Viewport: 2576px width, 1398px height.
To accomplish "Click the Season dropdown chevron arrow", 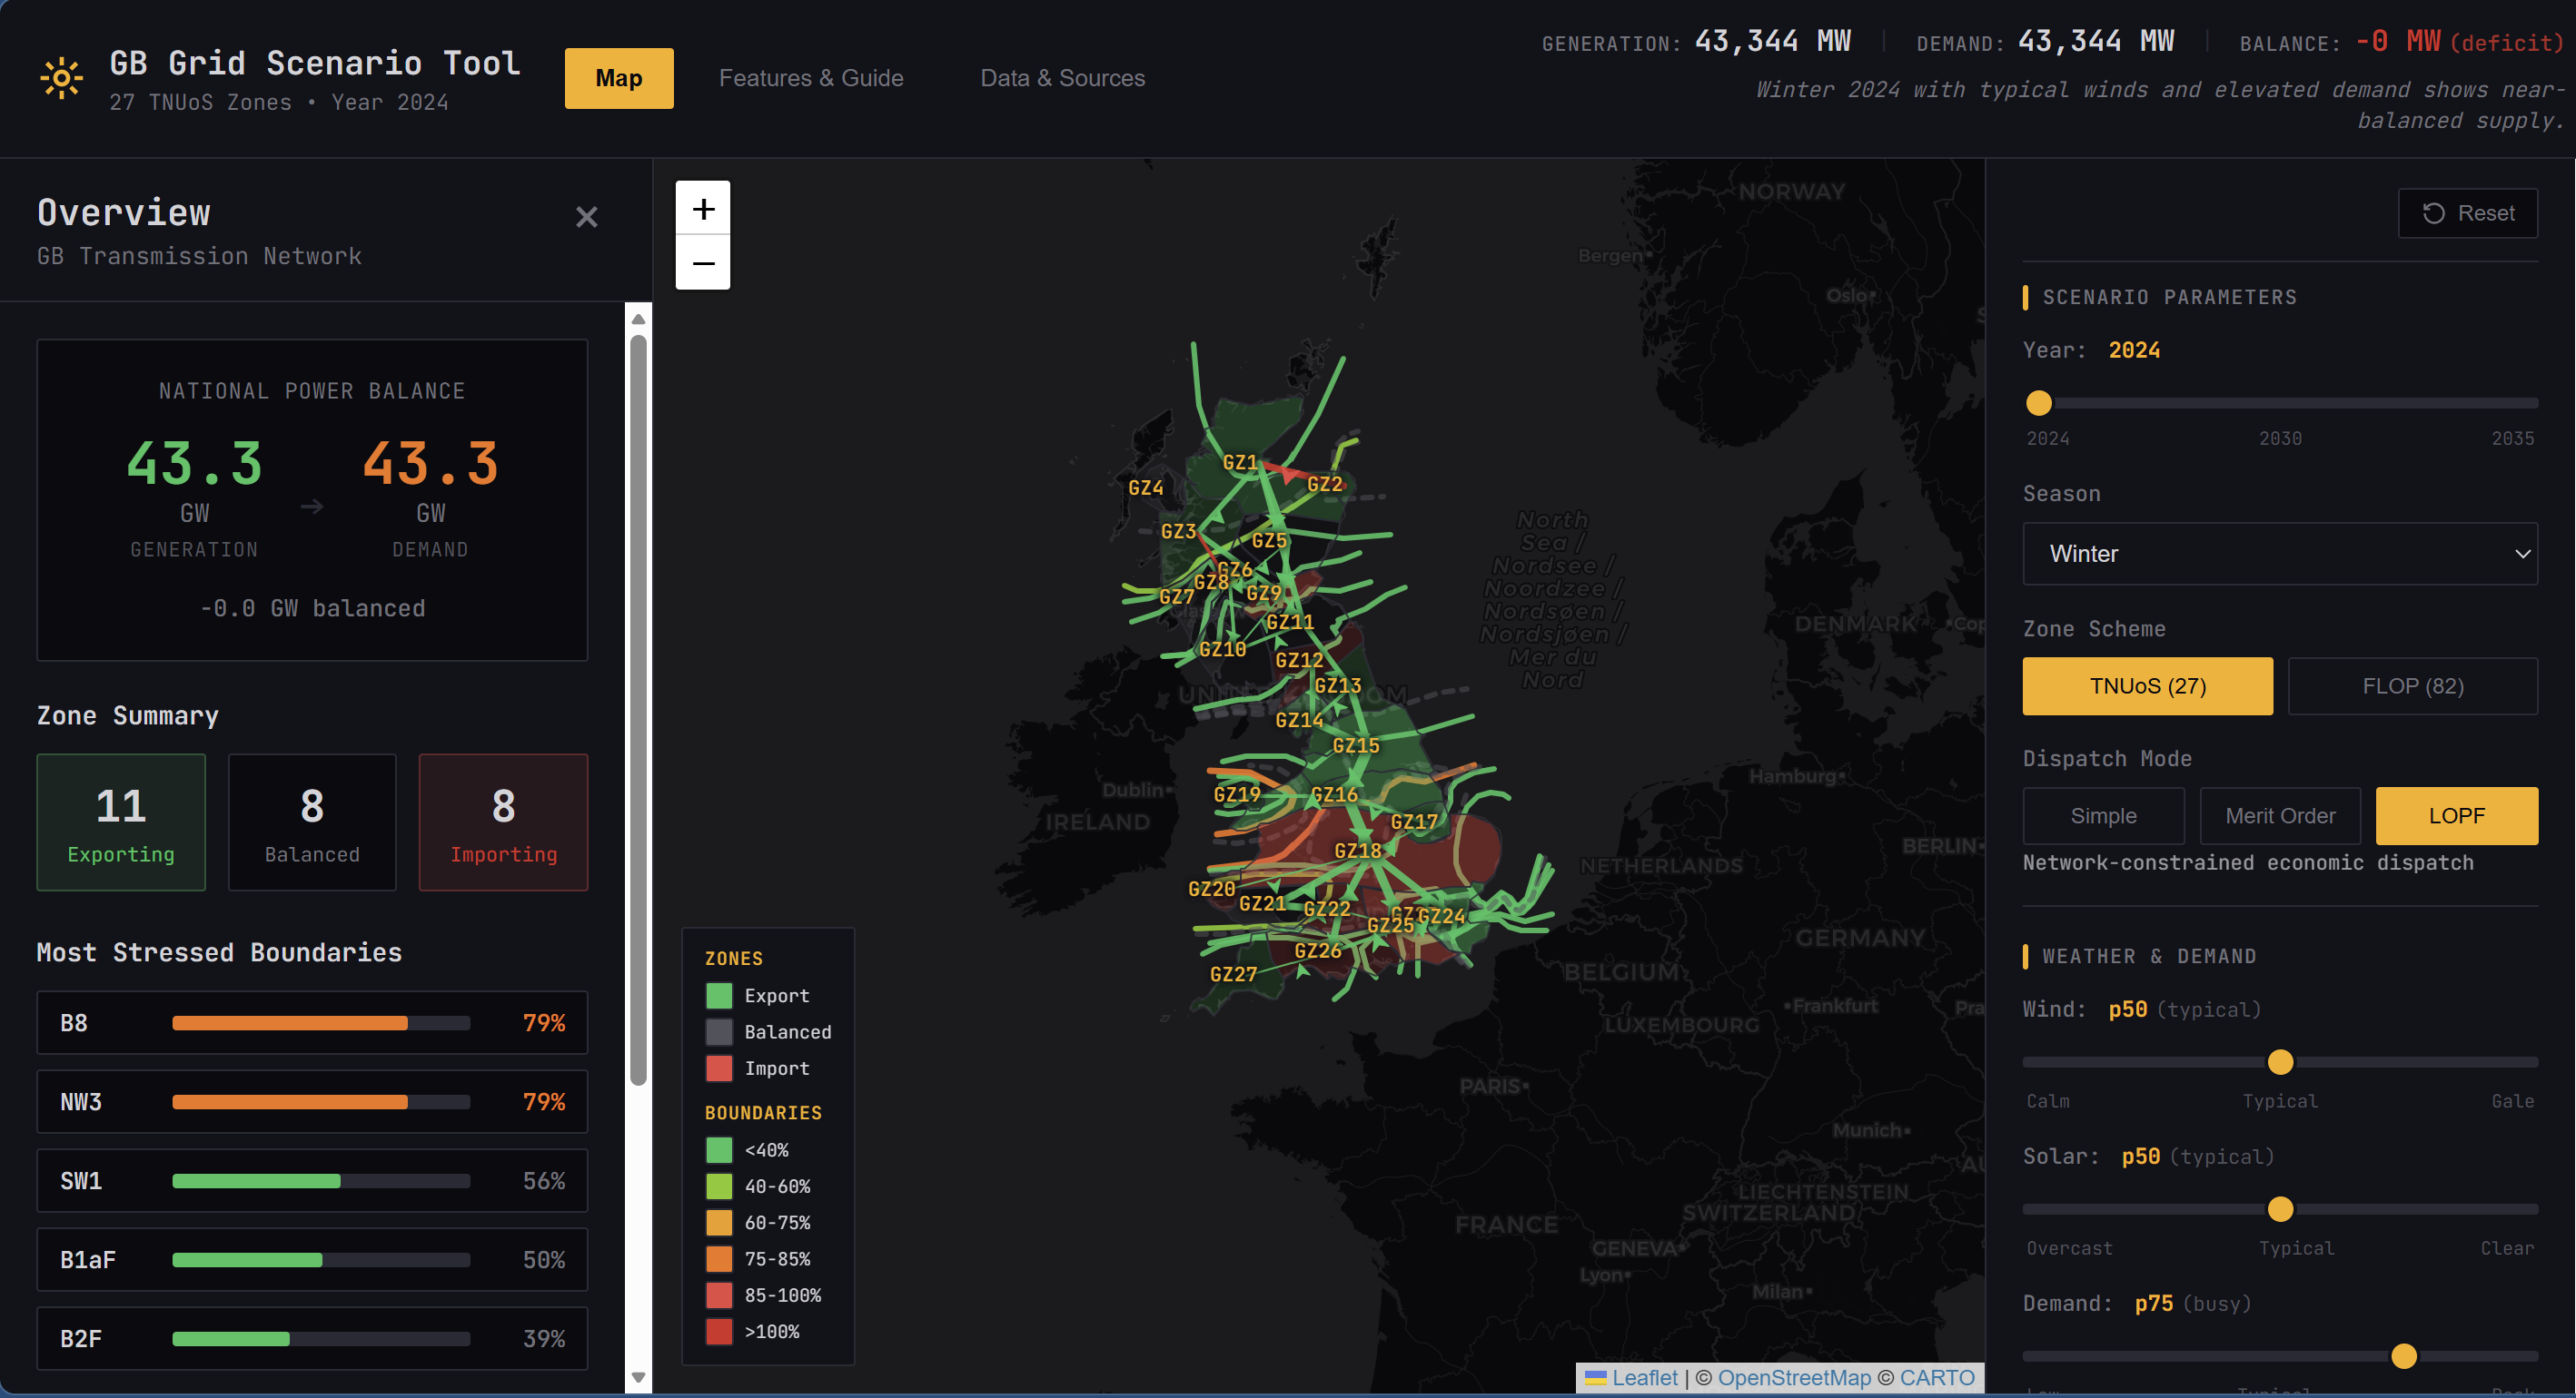I will (2522, 554).
